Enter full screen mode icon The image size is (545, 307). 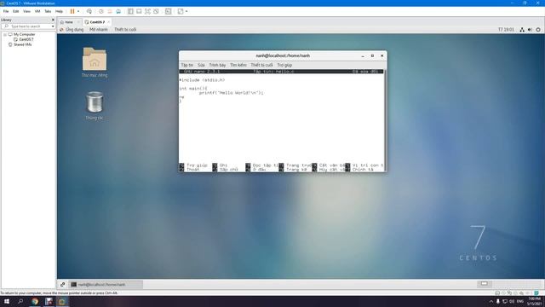click(x=147, y=11)
